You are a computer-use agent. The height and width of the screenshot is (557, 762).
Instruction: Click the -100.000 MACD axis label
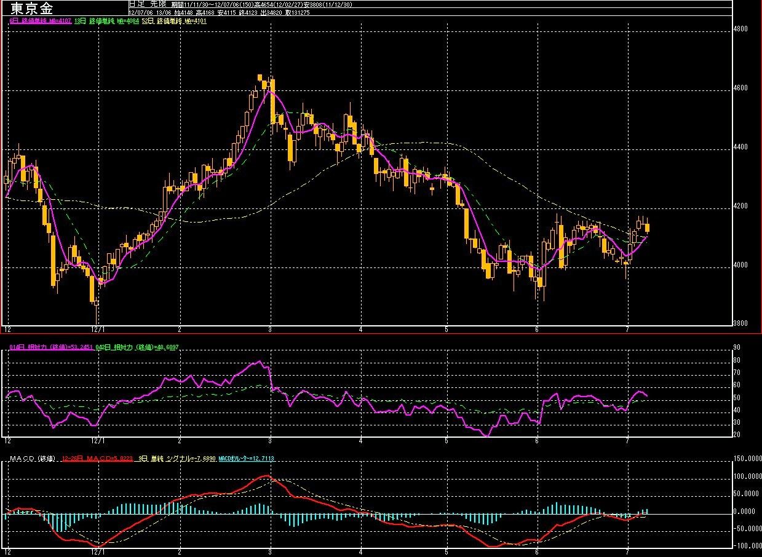747,546
